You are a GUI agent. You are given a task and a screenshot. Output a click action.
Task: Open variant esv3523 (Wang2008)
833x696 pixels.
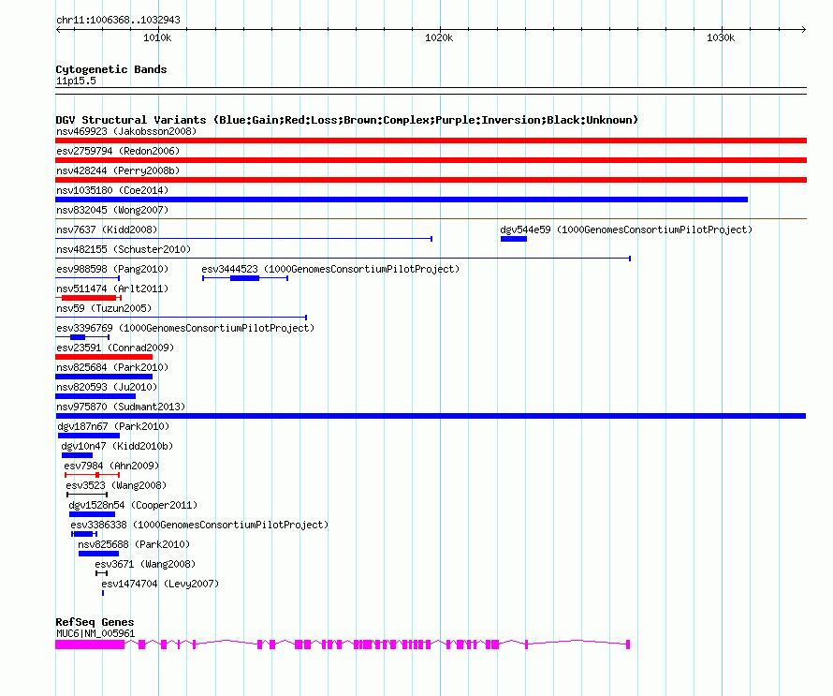116,485
